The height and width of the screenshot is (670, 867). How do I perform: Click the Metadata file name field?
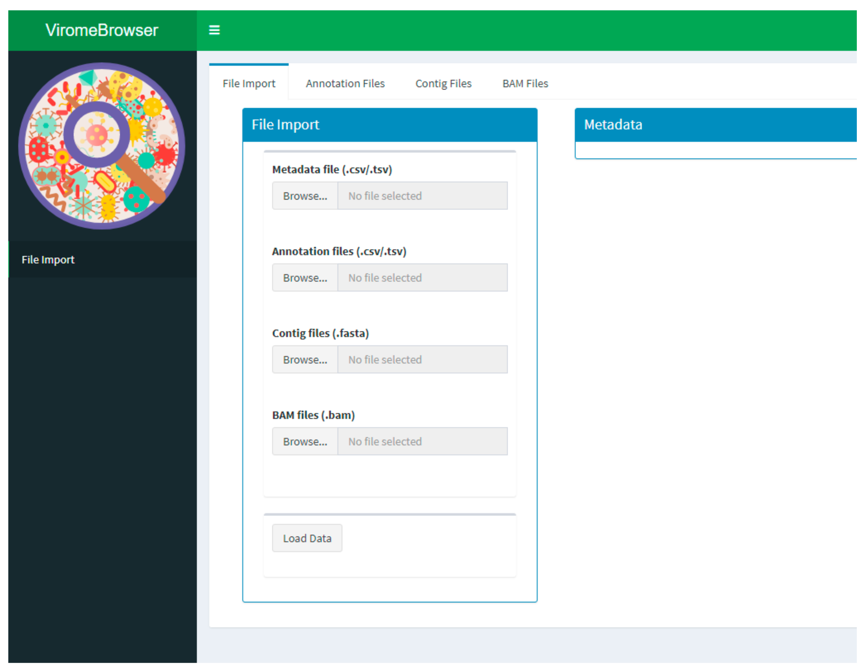[x=422, y=196]
